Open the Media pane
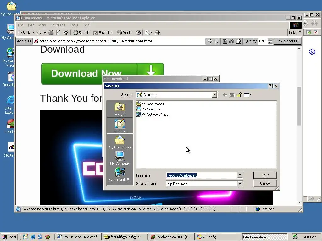 (x=125, y=33)
